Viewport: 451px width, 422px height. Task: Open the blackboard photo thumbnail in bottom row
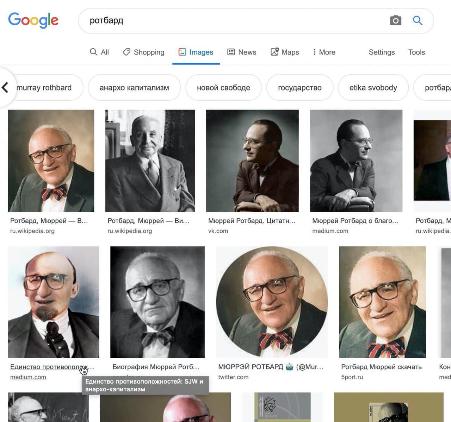point(48,407)
